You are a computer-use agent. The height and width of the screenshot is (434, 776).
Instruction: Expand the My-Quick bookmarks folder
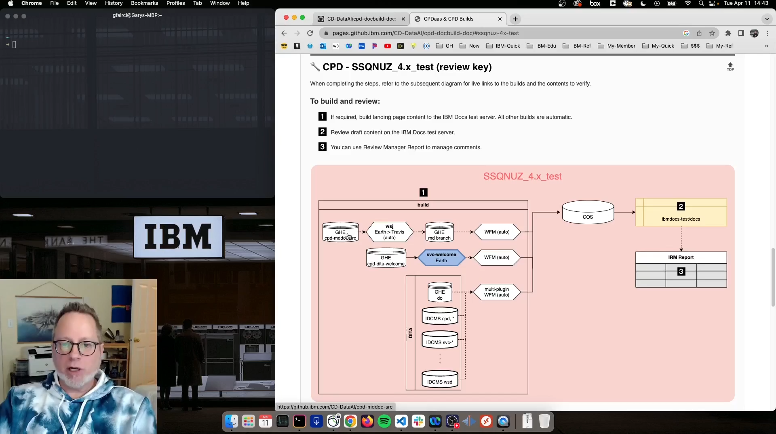[x=658, y=46]
